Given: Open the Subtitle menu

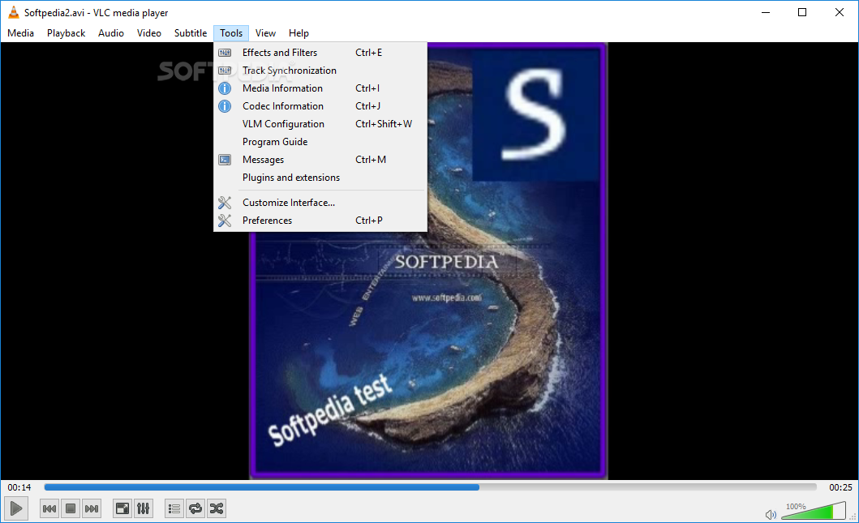Looking at the screenshot, I should (190, 33).
